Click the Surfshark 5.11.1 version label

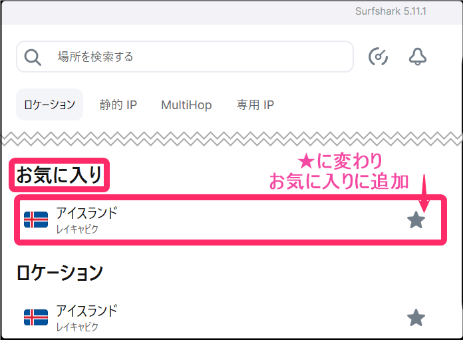tap(390, 11)
